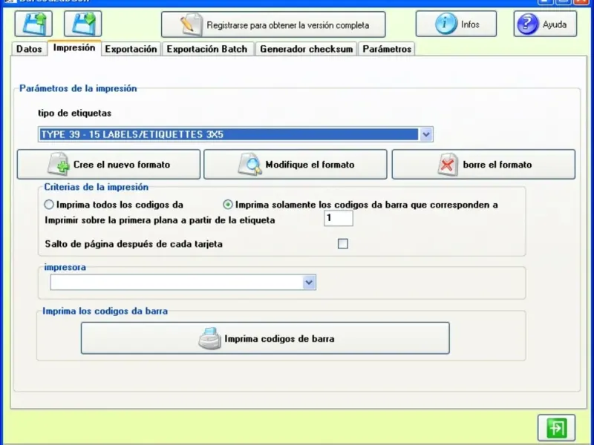
Task: Click the green exit door icon
Action: pos(556,428)
